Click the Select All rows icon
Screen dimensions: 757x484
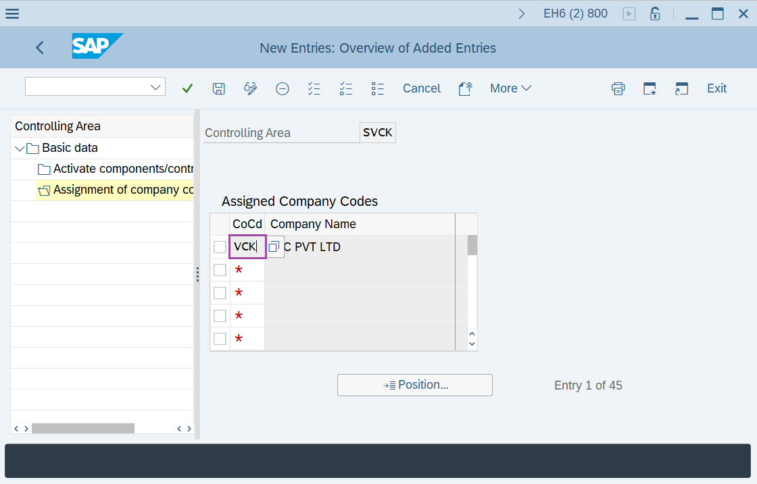314,88
